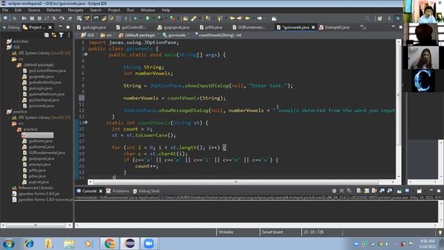
Task: Select guivowels.java in the Project Explorer
Action: coord(39,106)
